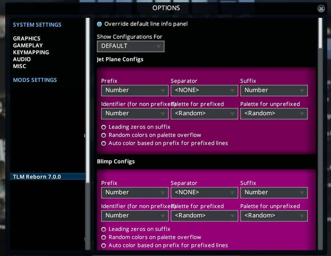Open Misc settings

19,66
